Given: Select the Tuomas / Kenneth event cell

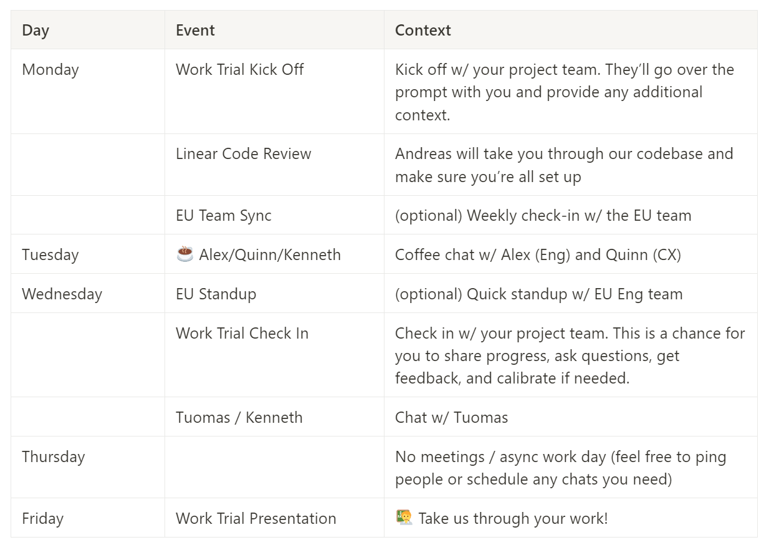Looking at the screenshot, I should tap(274, 417).
